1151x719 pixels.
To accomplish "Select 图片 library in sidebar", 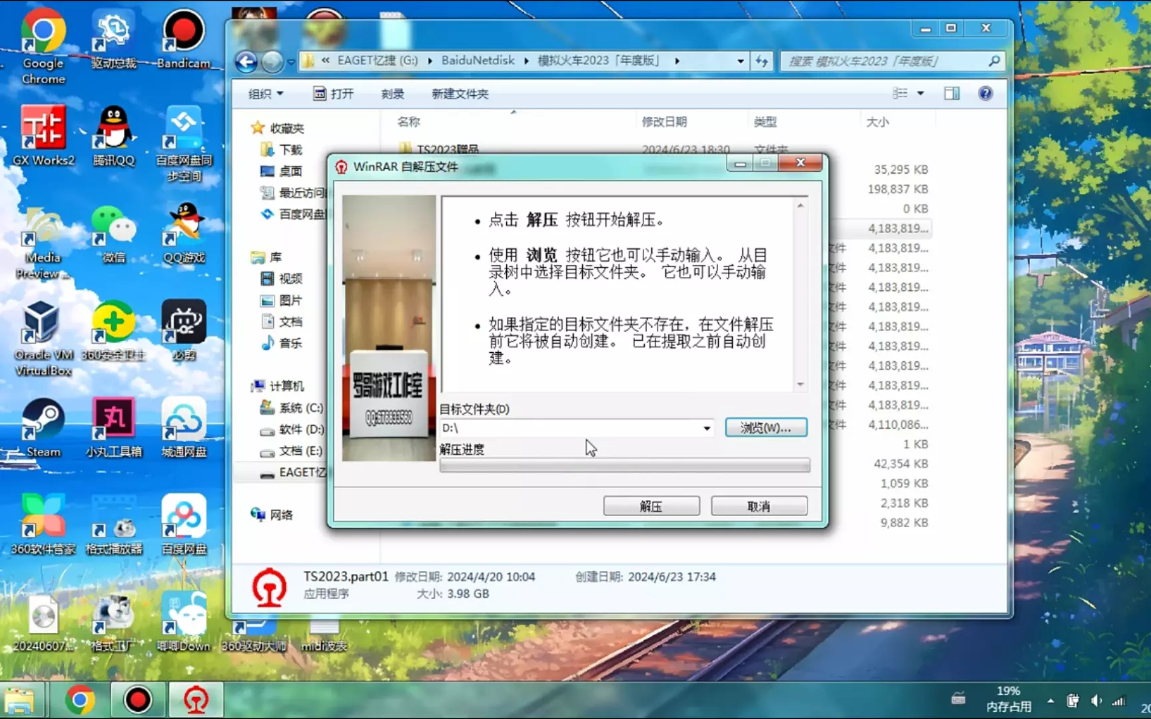I will tap(282, 300).
